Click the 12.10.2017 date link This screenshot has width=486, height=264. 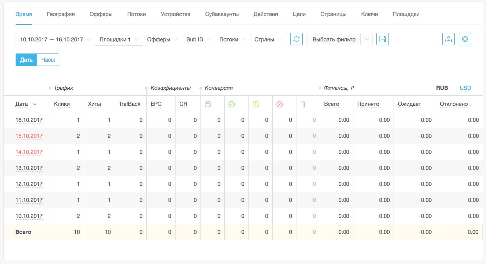(29, 184)
